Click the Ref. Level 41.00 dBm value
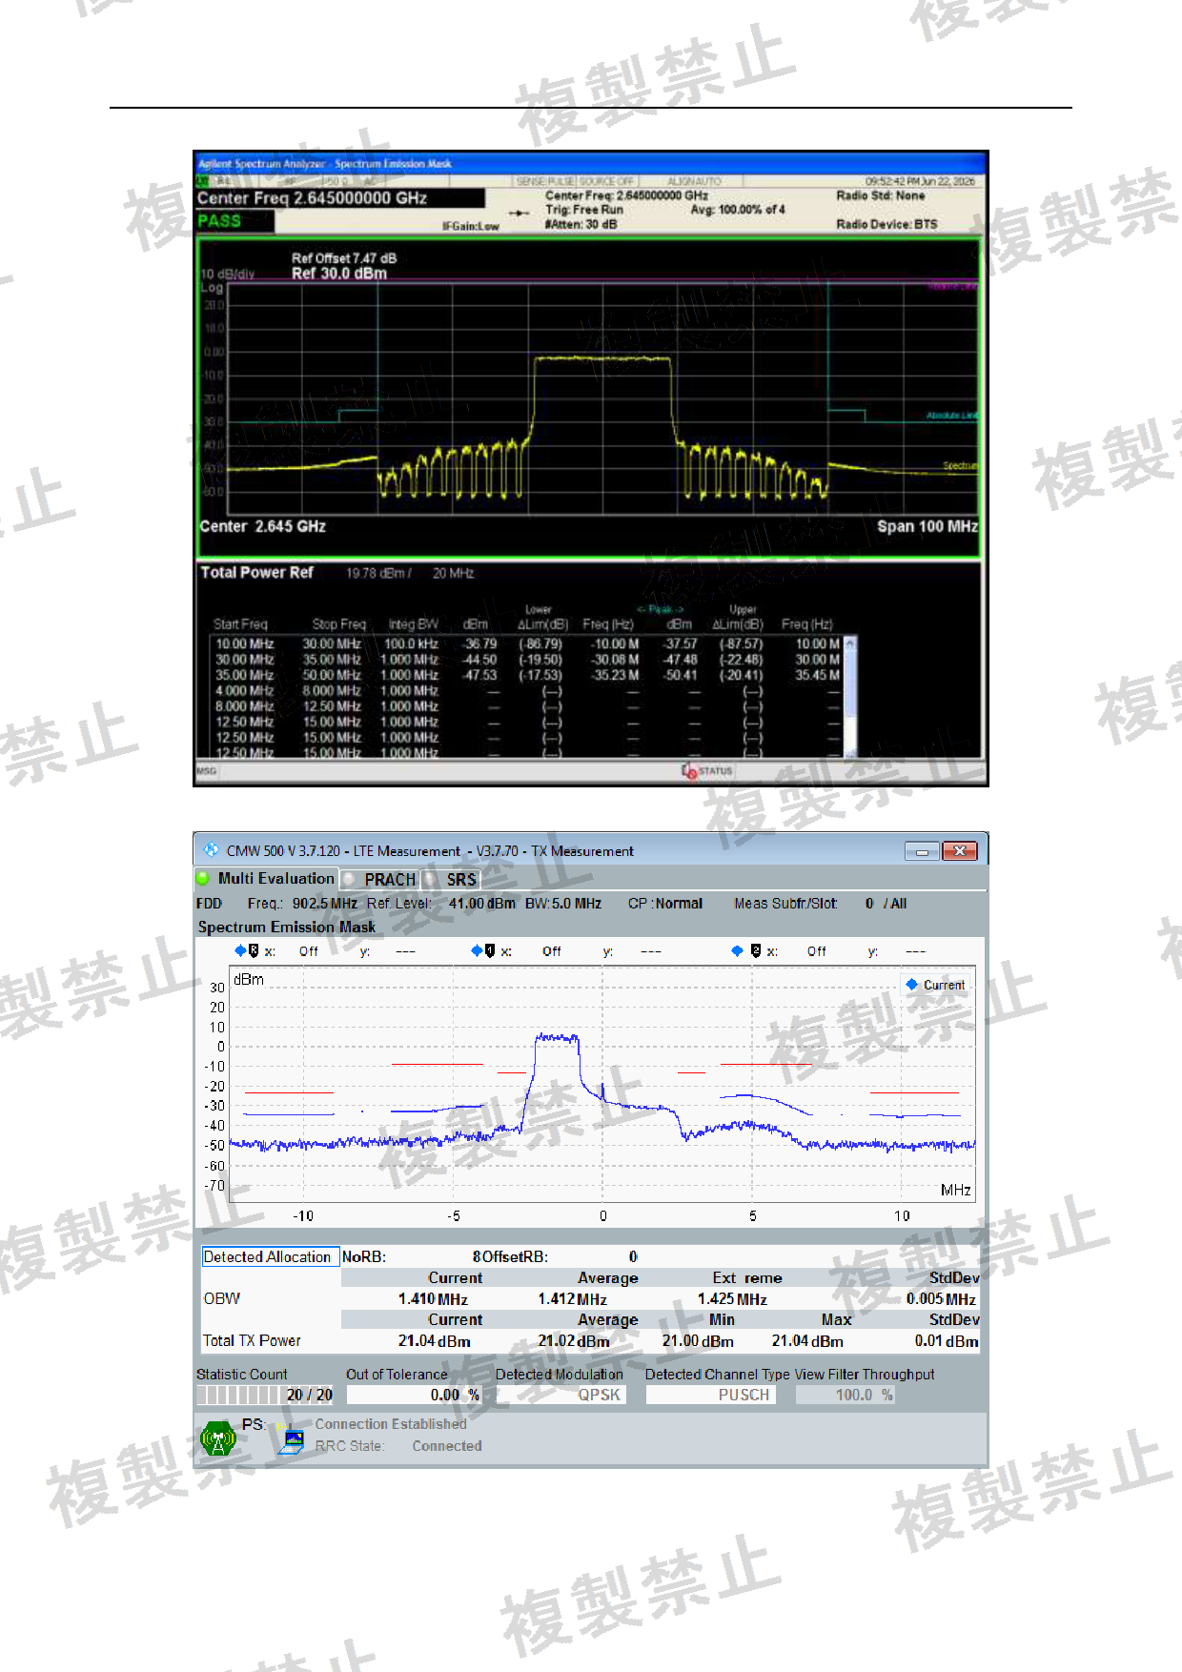The height and width of the screenshot is (1672, 1182). click(482, 904)
